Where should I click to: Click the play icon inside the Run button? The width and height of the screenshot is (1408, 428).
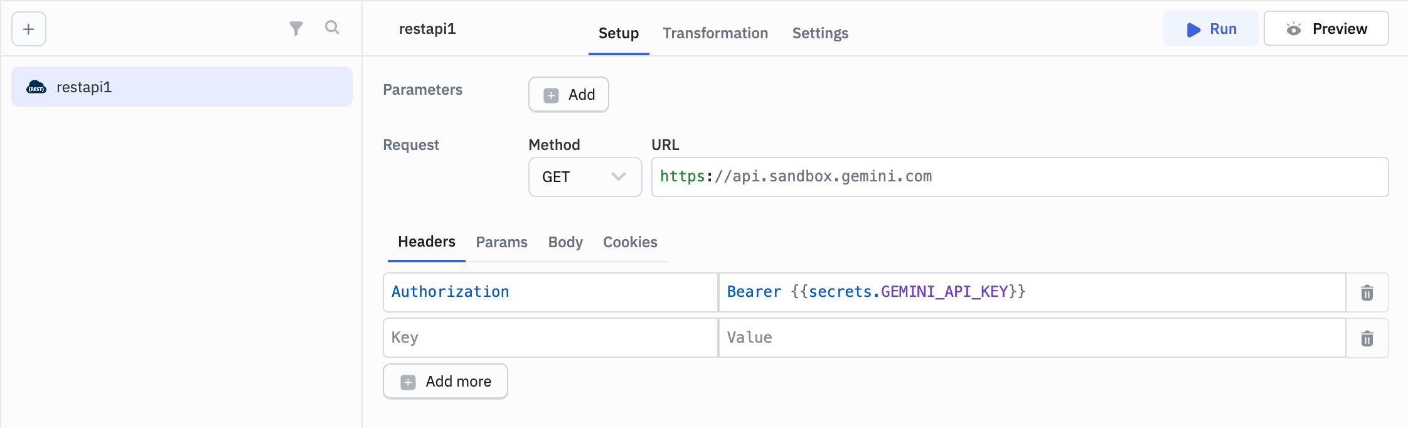click(x=1192, y=29)
